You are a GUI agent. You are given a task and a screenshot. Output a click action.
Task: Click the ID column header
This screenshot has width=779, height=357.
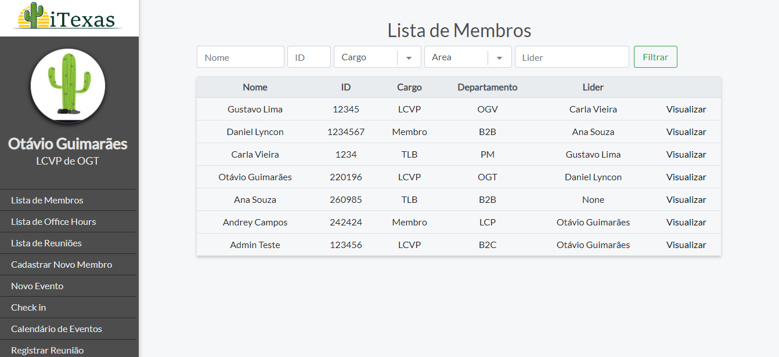(346, 87)
